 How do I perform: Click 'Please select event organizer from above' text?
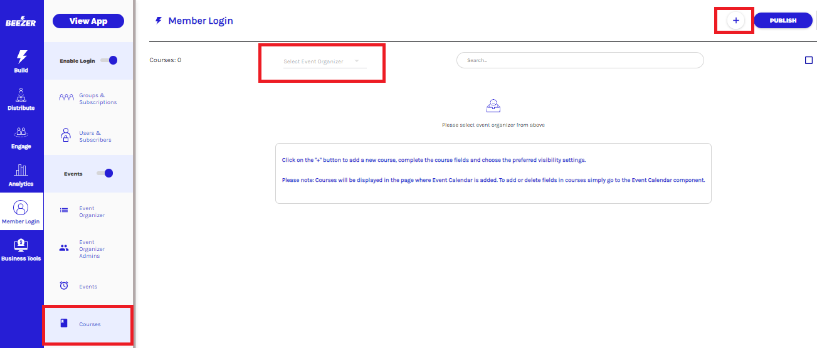point(493,125)
